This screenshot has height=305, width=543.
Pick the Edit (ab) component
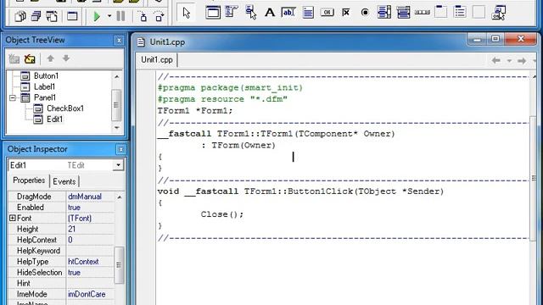click(288, 13)
